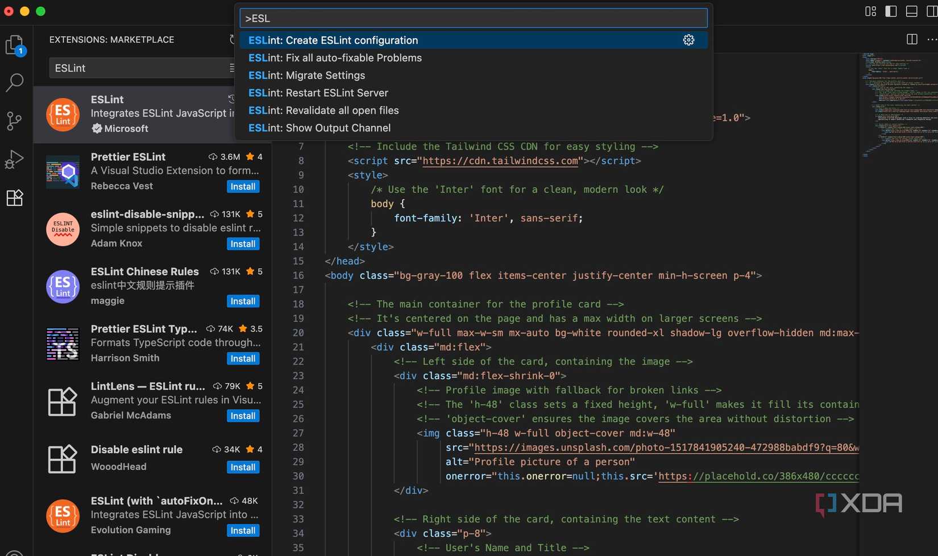Open the Source Control view
Screen dimensions: 938x556
click(14, 121)
